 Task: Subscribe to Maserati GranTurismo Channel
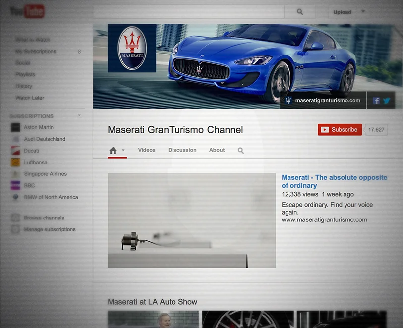tap(340, 129)
